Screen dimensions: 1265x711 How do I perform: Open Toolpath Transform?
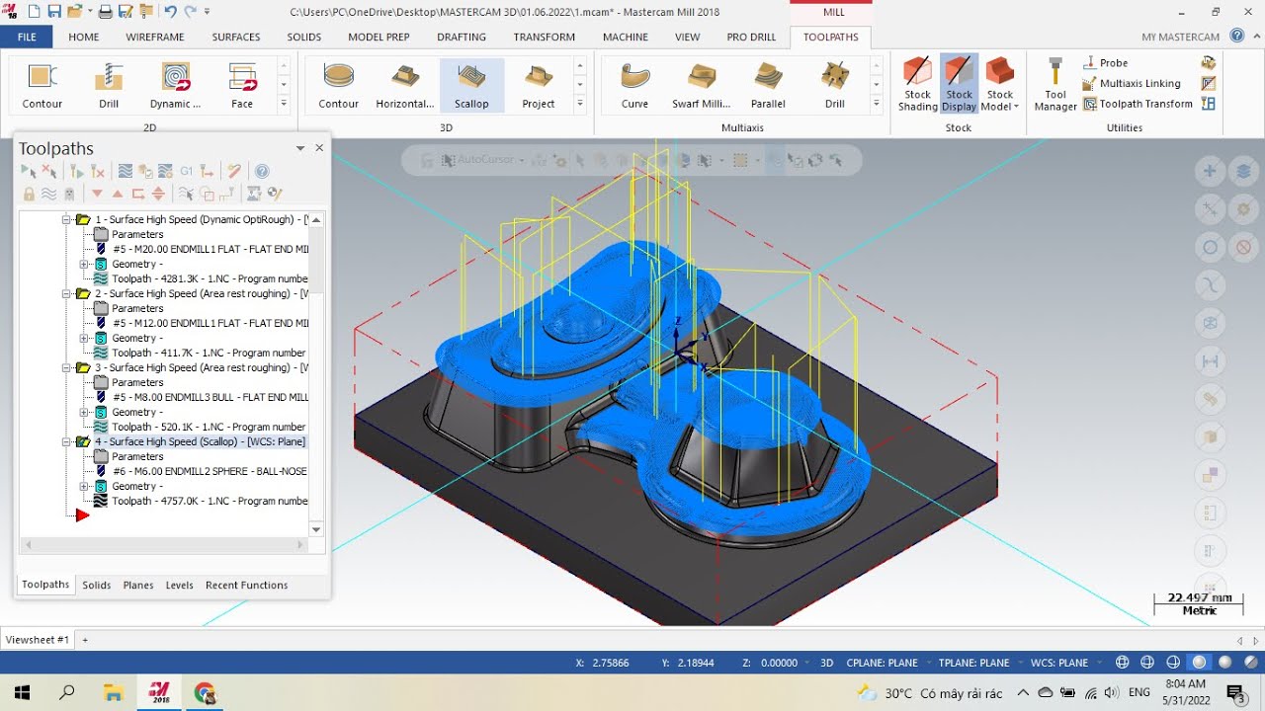[1138, 104]
